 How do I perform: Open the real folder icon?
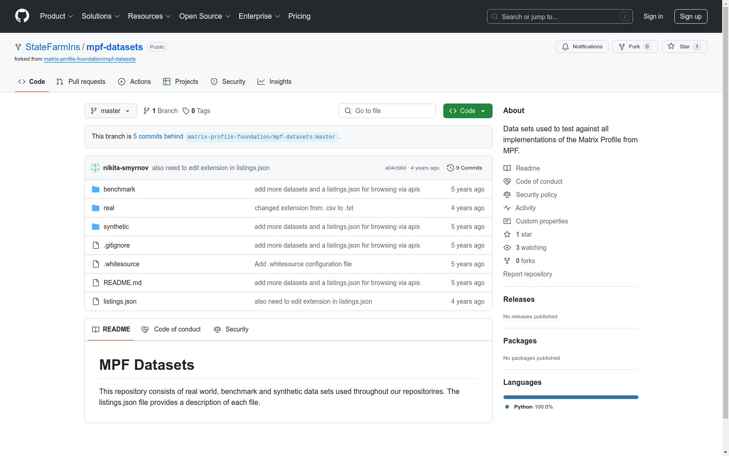96,208
